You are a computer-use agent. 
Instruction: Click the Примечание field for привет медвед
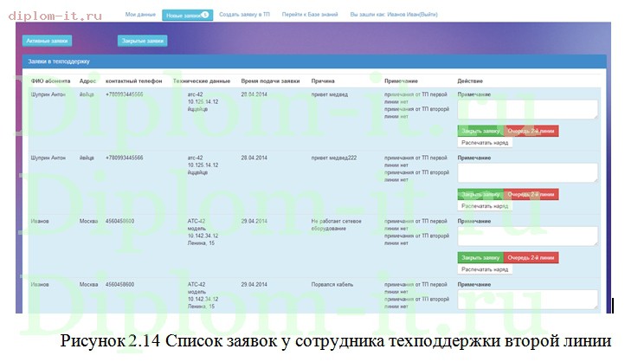click(x=528, y=109)
